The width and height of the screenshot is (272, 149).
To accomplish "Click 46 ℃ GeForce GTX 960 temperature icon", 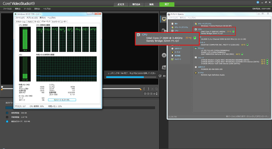I will coord(242,54).
